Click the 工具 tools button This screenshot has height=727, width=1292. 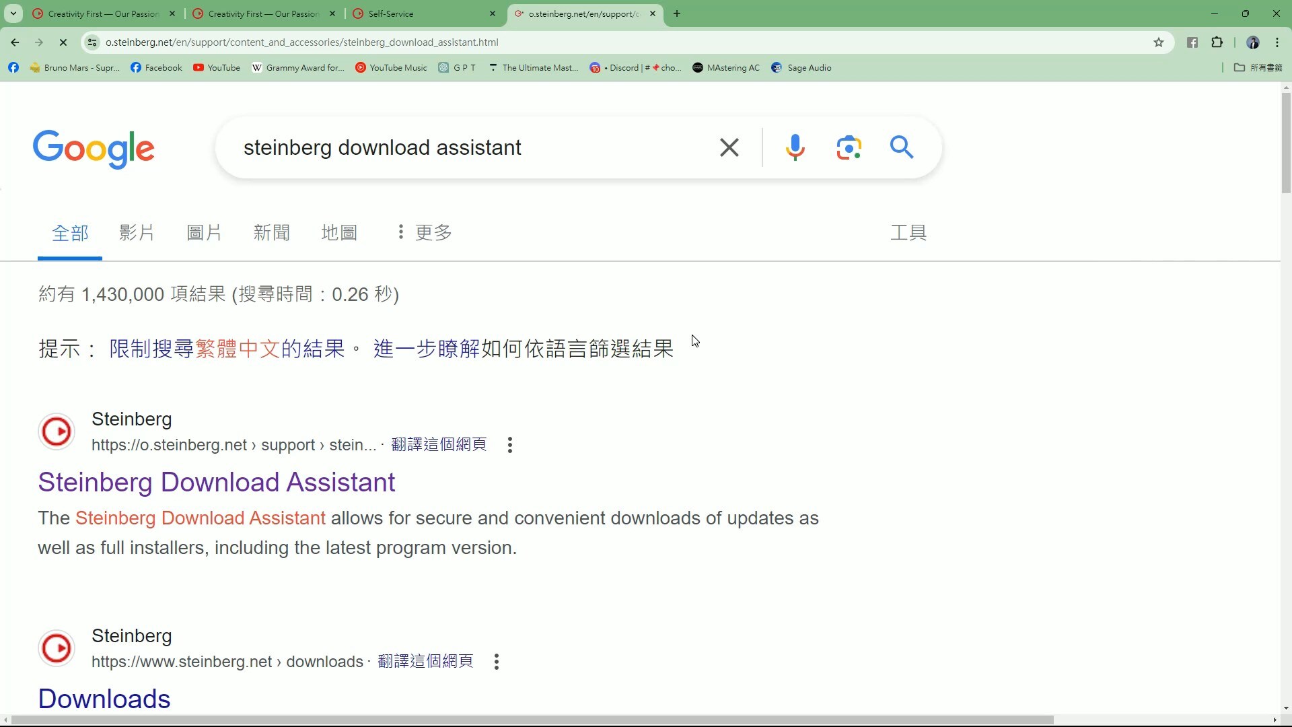(x=908, y=233)
